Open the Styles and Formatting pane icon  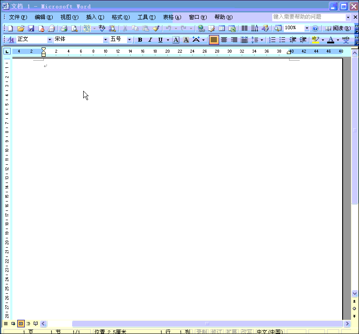coord(11,39)
